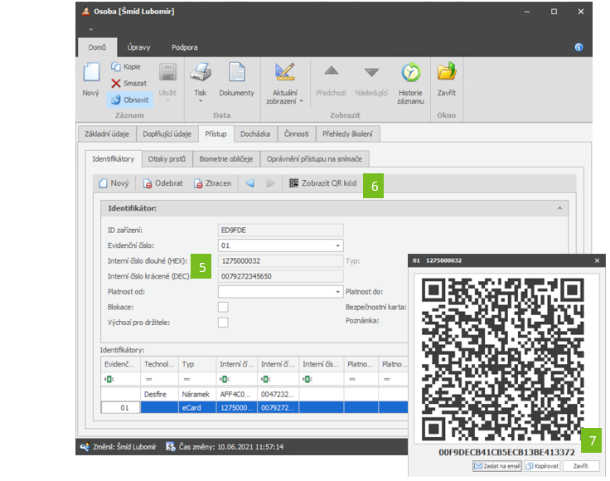The image size is (610, 481).
Task: Click the Interní číslo dlouhé field 1275000032
Action: pyautogui.click(x=280, y=261)
